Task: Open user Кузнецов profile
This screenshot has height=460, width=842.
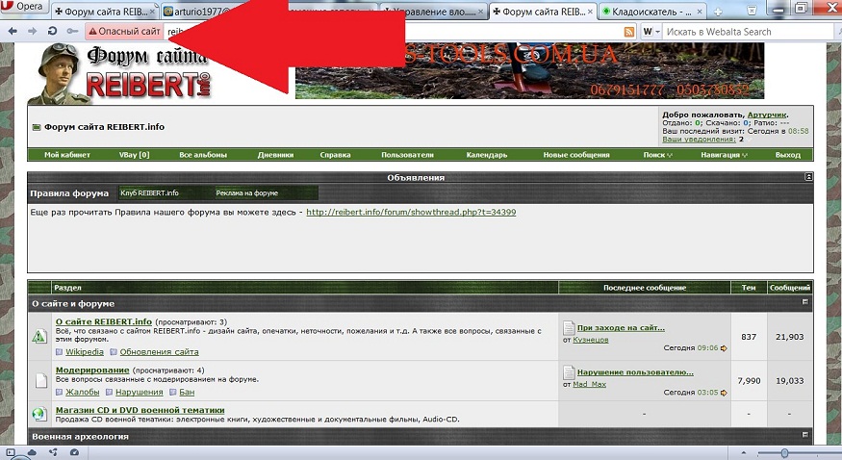Action: click(591, 340)
